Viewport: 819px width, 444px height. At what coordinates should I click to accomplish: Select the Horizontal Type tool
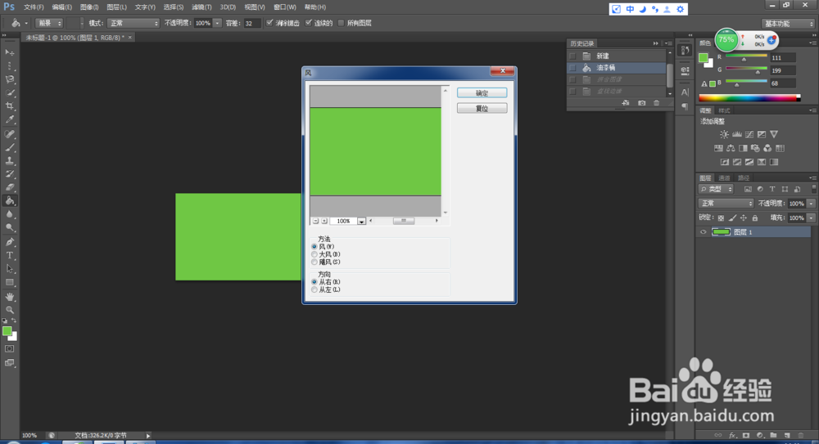point(9,255)
